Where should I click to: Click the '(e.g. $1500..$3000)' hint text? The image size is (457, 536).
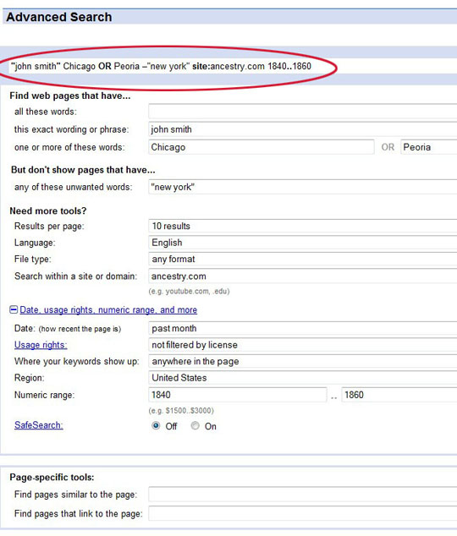coord(181,411)
